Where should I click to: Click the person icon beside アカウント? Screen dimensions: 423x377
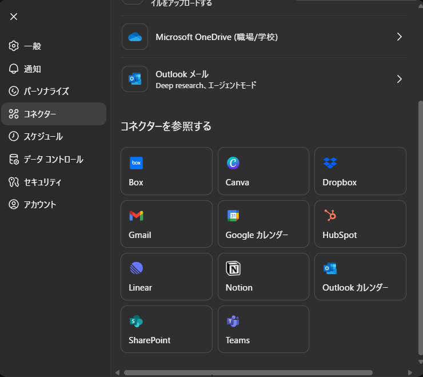(x=14, y=204)
